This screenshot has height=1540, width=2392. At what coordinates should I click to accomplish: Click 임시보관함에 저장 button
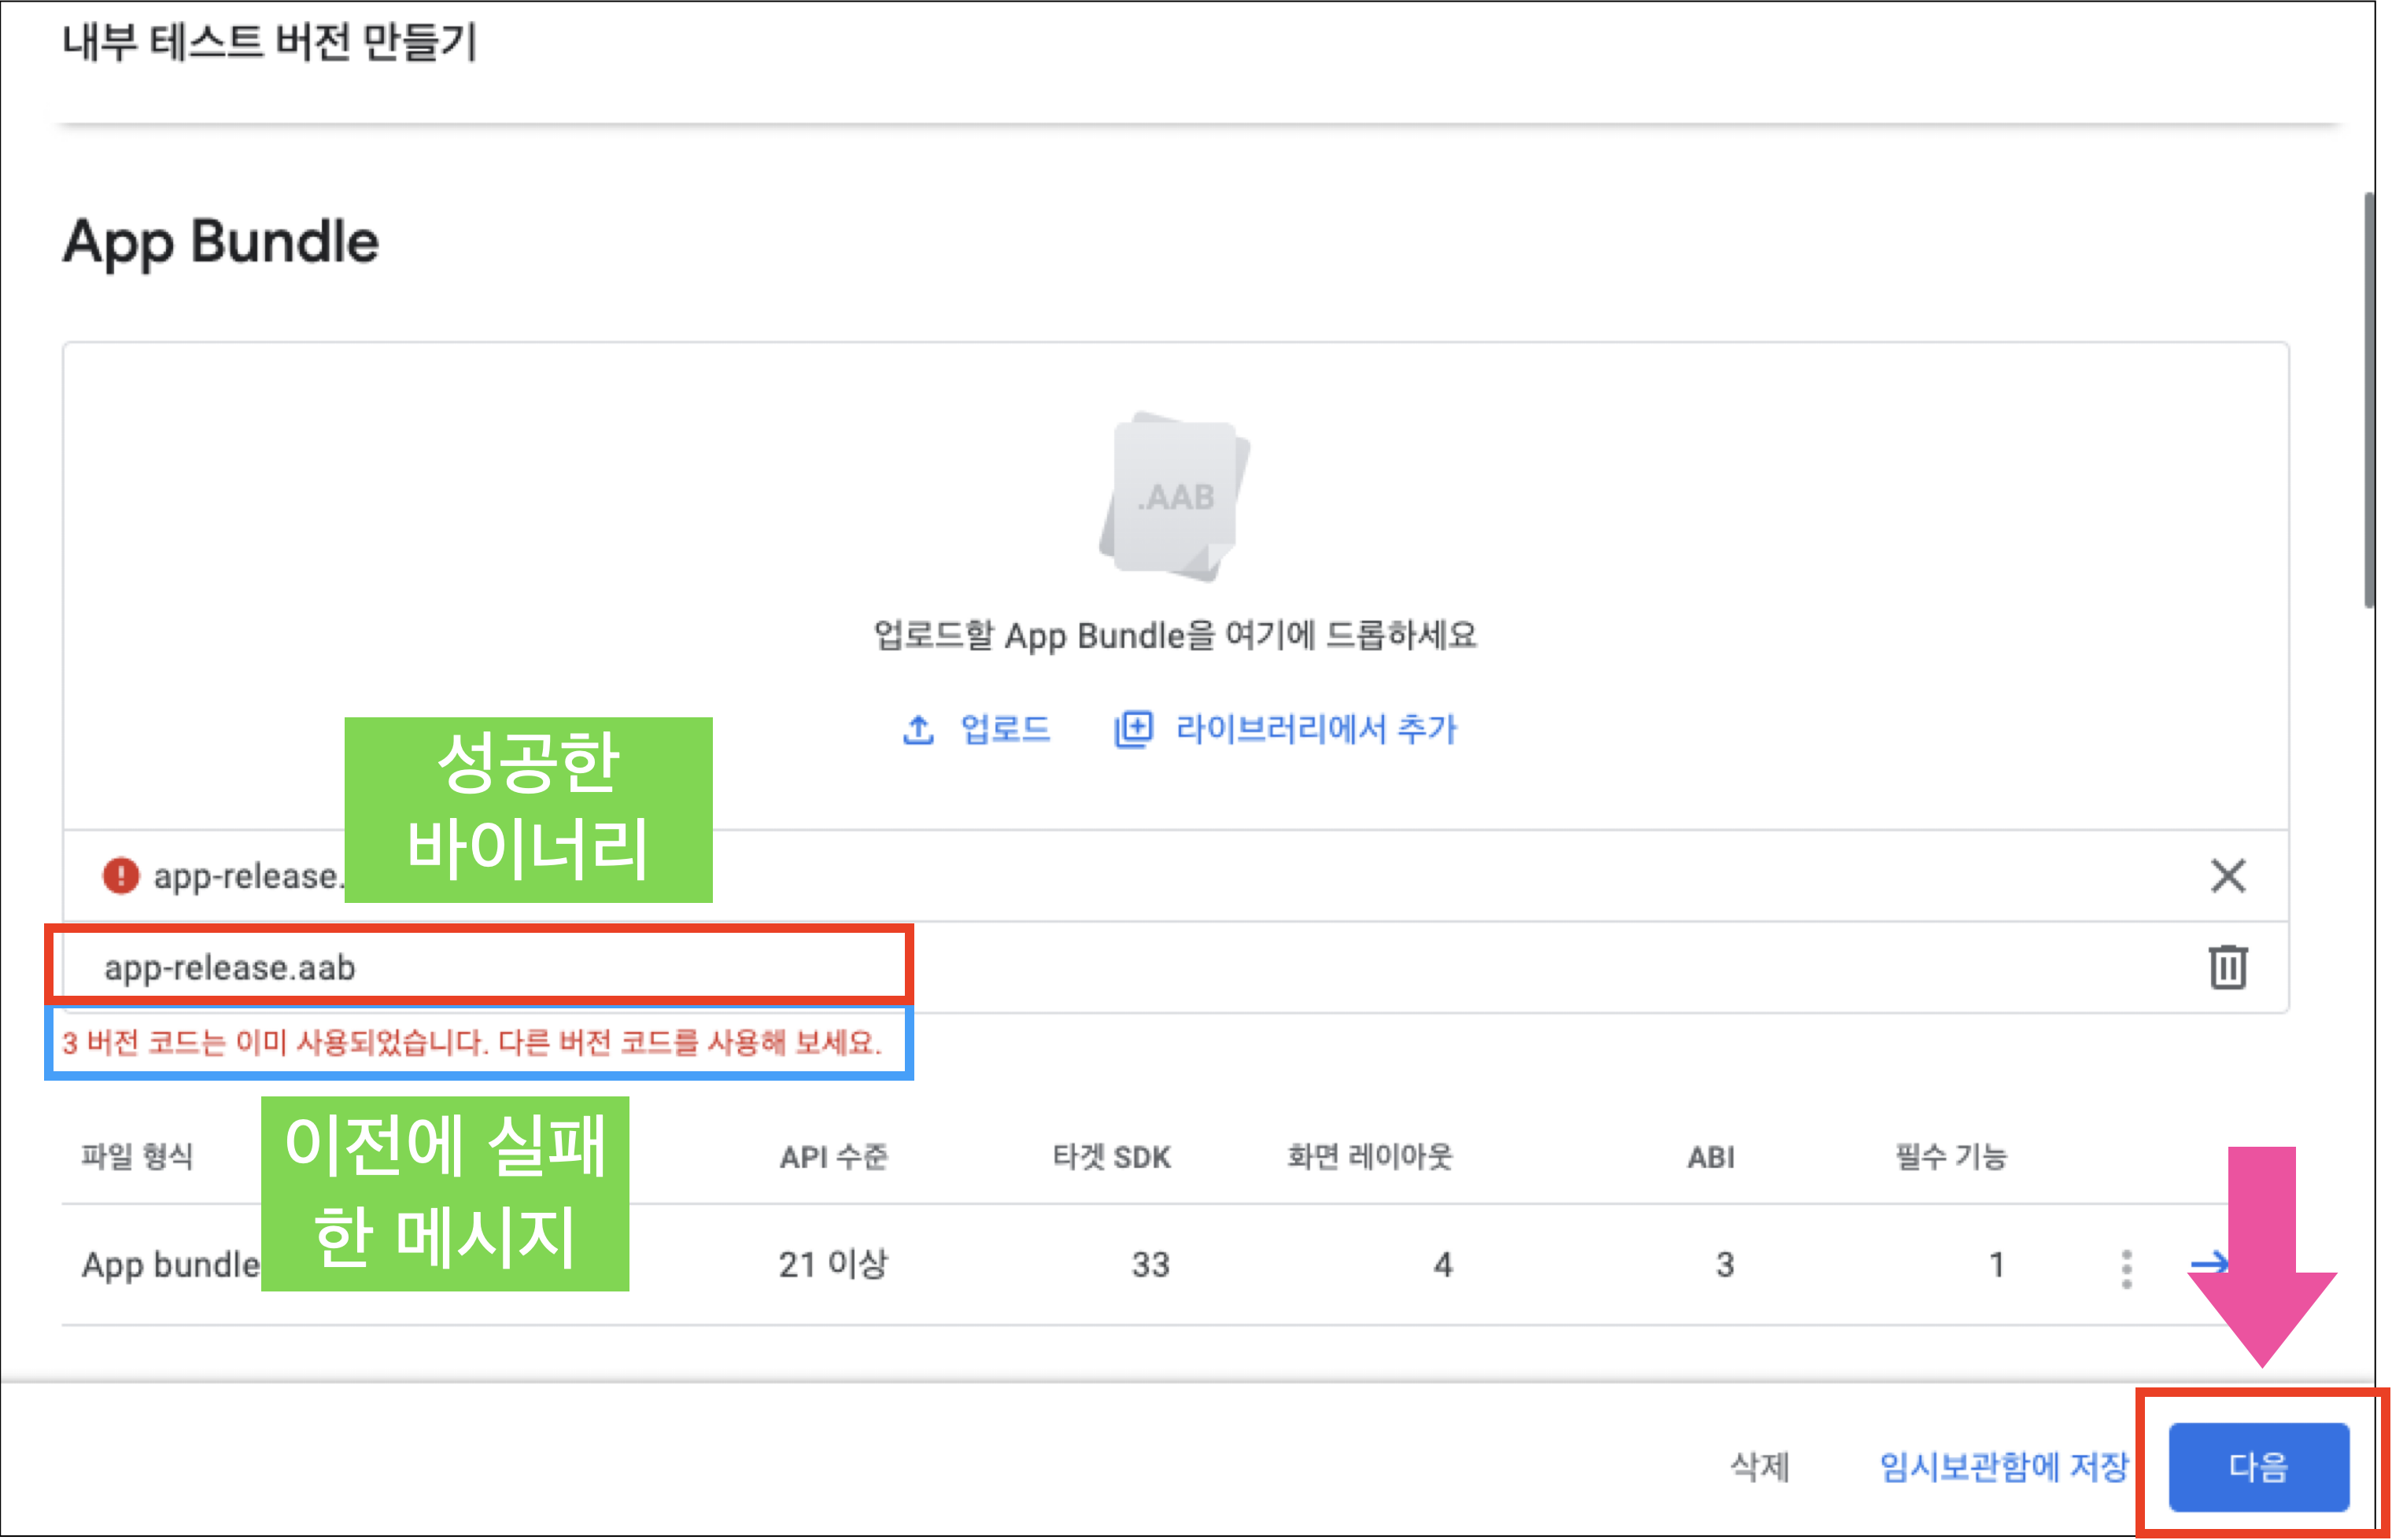pos(2004,1467)
